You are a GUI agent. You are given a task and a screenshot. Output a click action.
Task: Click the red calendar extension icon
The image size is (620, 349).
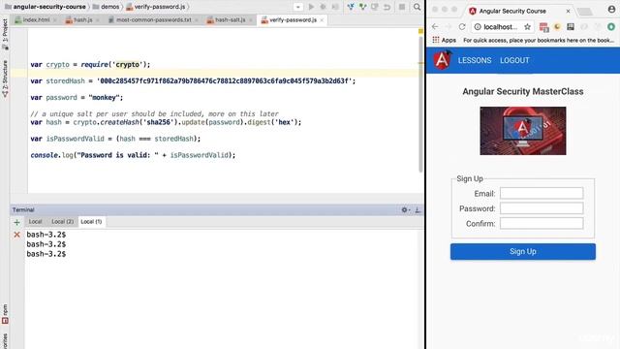[544, 27]
